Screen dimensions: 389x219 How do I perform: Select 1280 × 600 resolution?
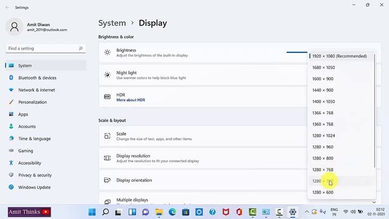tap(341, 192)
